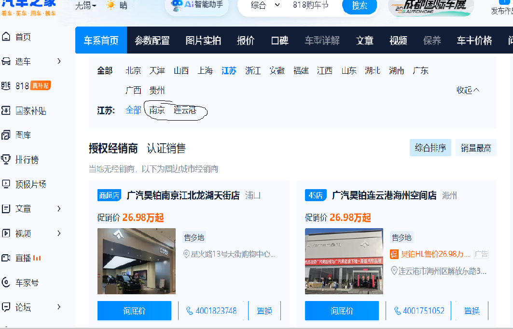
Task: Click the 搜索 search button
Action: pos(360,6)
